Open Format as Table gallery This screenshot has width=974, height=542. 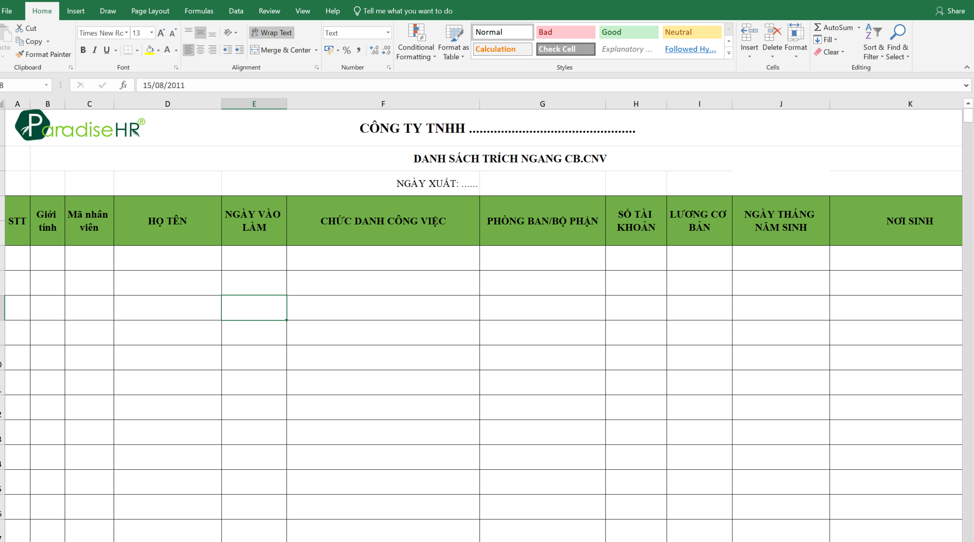[453, 33]
